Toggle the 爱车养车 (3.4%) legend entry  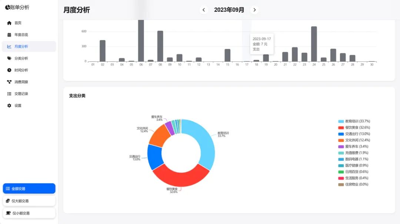point(353,147)
